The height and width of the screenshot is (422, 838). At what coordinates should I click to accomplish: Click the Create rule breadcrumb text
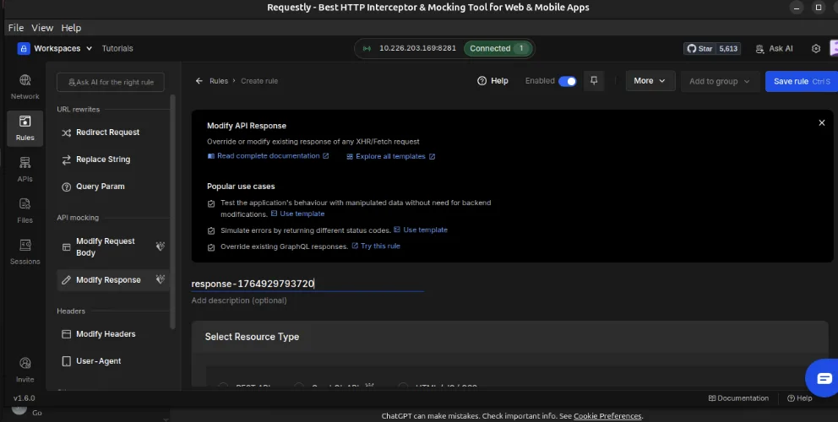(x=259, y=81)
